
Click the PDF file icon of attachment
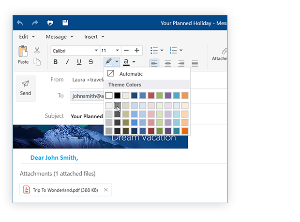(x=27, y=190)
